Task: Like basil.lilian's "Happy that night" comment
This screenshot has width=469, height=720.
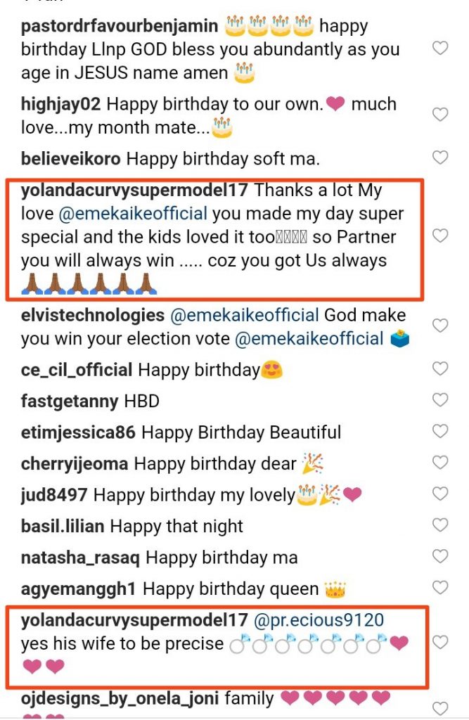Action: [x=440, y=525]
